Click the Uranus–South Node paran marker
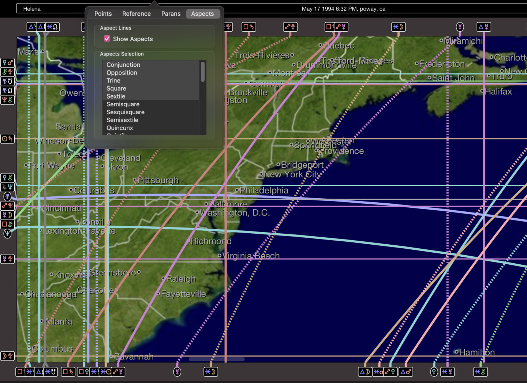 click(7, 81)
